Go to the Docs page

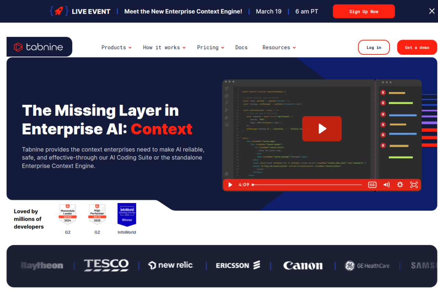click(x=241, y=48)
